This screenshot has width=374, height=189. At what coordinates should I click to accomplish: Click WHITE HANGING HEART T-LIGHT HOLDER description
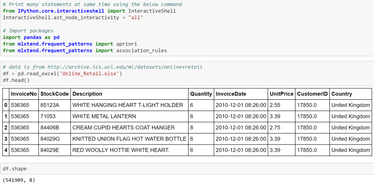130,105
